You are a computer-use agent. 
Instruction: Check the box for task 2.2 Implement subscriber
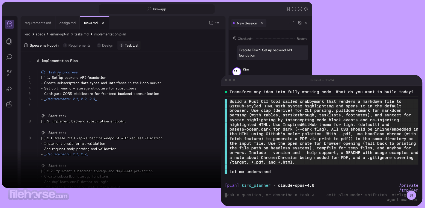pyautogui.click(x=43, y=171)
